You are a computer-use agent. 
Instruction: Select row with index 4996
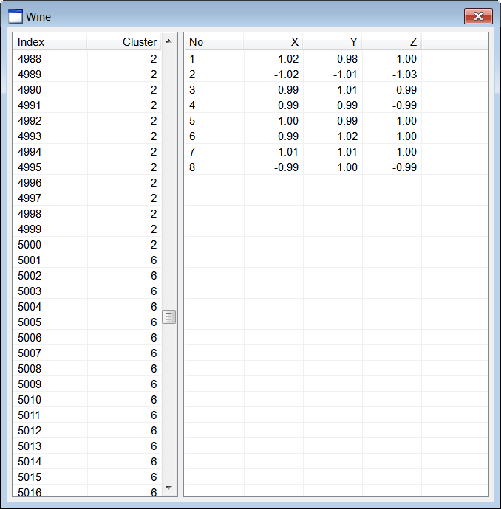pos(87,183)
